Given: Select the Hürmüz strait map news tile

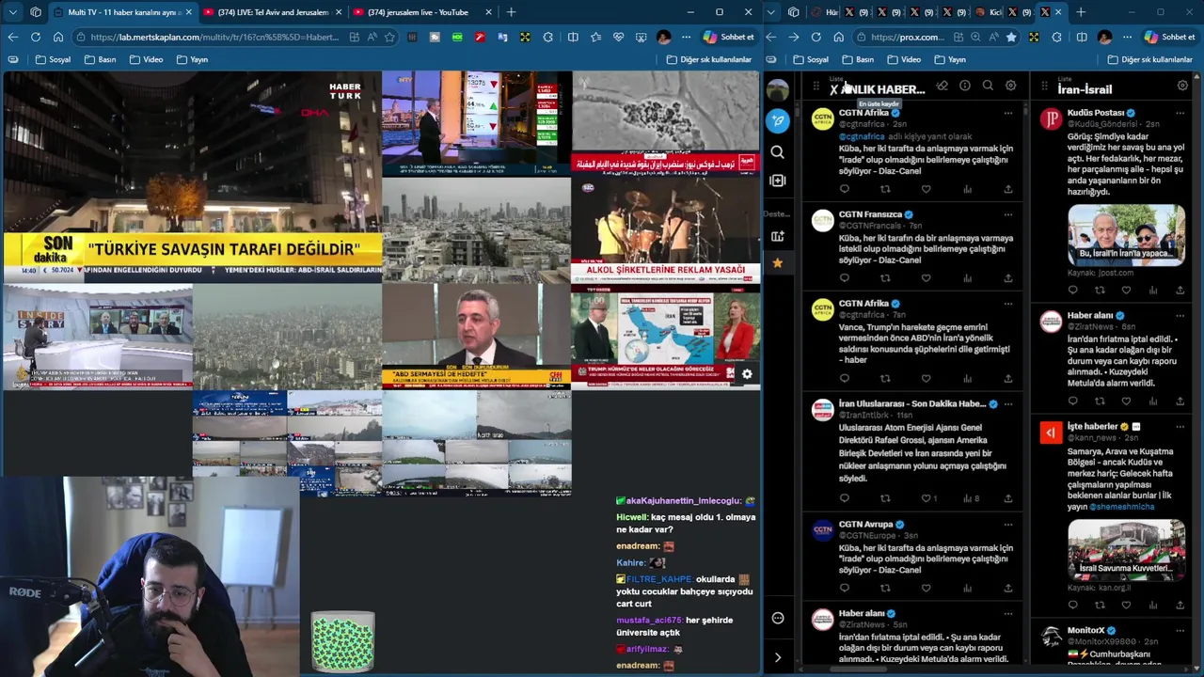Looking at the screenshot, I should coord(666,337).
